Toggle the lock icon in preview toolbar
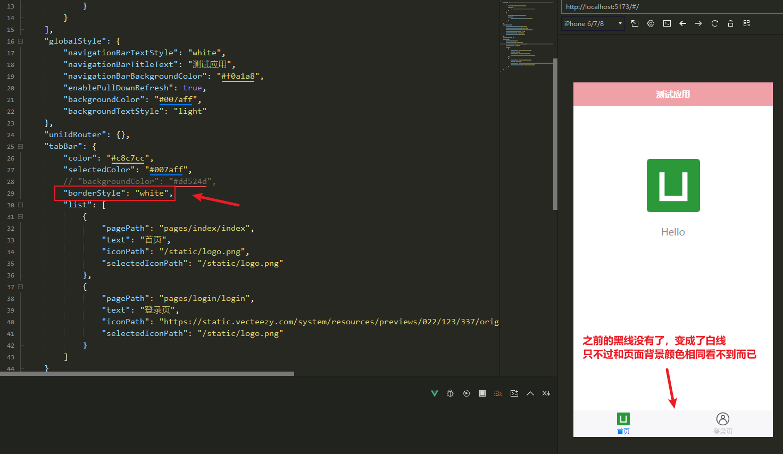The image size is (783, 454). click(730, 23)
